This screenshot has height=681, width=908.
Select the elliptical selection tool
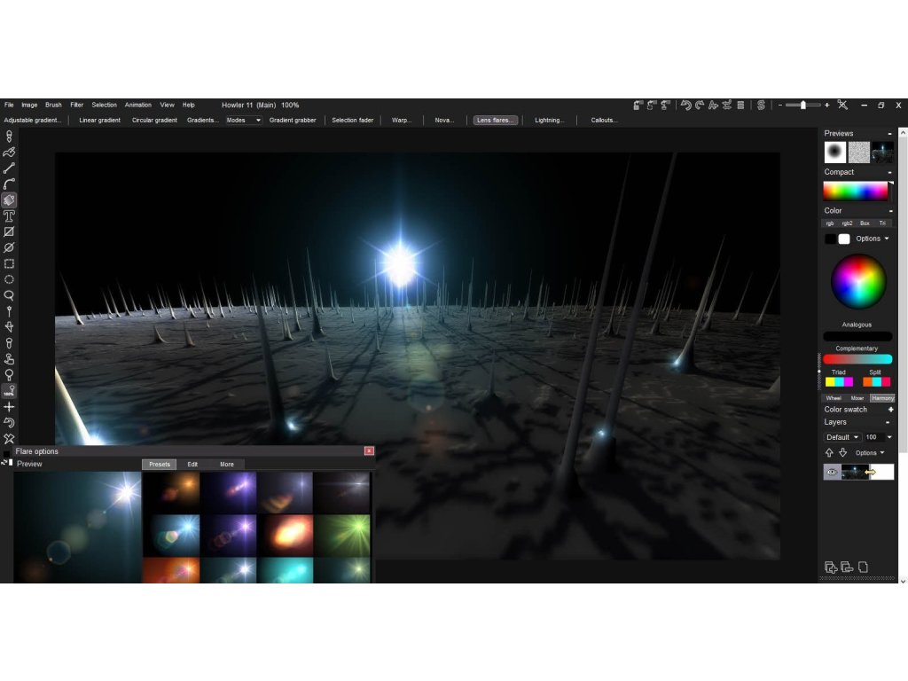pos(9,279)
